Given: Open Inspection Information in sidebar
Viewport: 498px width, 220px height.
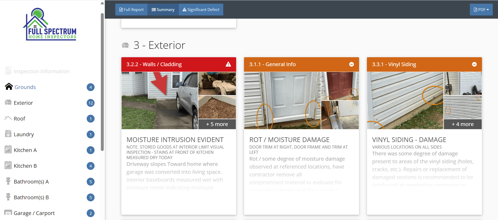Looking at the screenshot, I should pos(41,71).
